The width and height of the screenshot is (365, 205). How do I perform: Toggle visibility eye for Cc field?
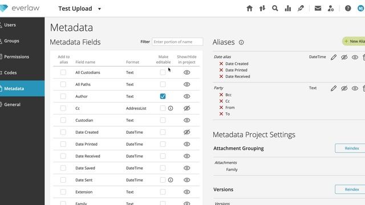[186, 108]
